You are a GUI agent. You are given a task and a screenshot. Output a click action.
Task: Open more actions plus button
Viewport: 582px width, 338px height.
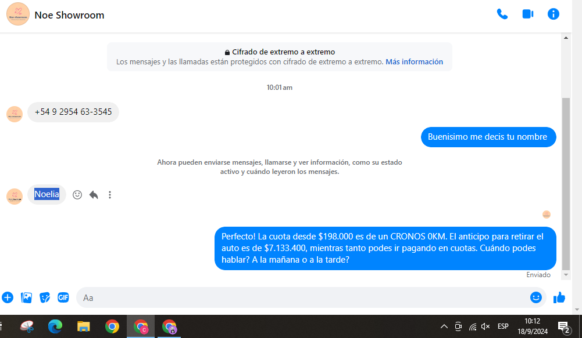point(8,297)
